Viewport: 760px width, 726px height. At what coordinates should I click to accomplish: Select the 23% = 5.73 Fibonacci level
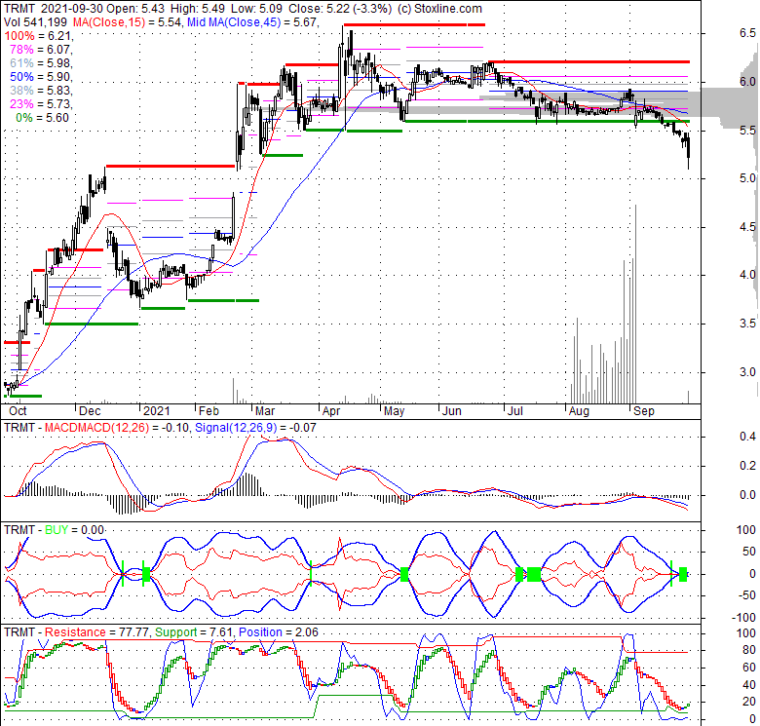(41, 103)
